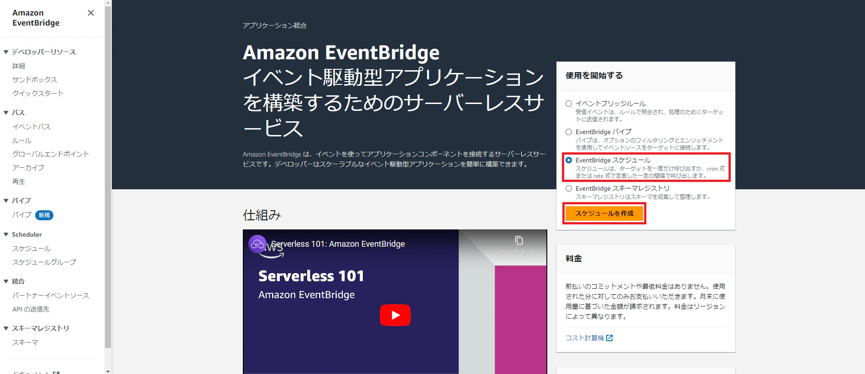Screen dimensions: 865x374
Task: Close the Amazon EventBridge side navigation
Action: coord(91,13)
